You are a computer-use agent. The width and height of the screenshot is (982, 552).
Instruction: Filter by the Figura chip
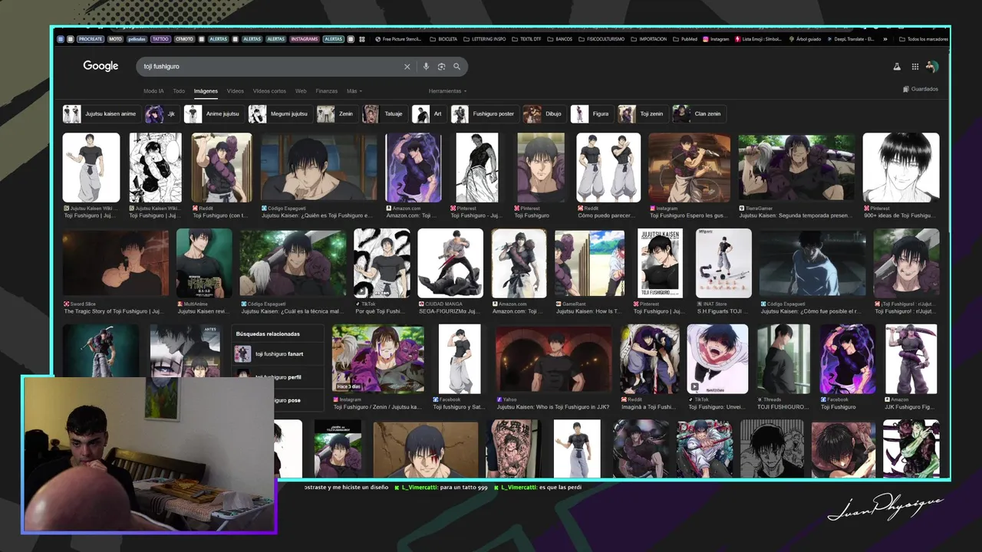pyautogui.click(x=592, y=114)
